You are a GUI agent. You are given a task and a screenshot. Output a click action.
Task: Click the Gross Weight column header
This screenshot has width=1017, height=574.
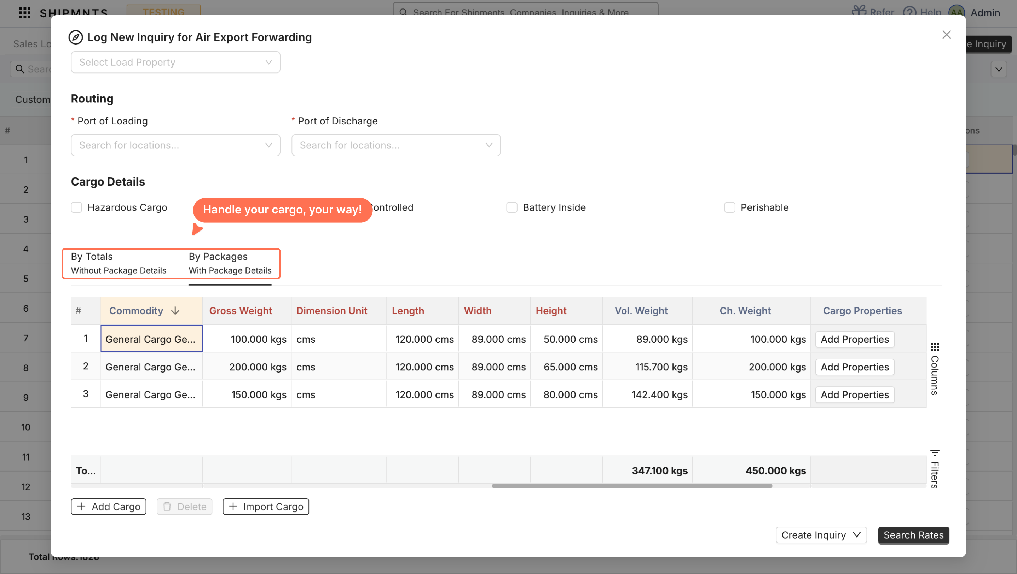click(247, 311)
